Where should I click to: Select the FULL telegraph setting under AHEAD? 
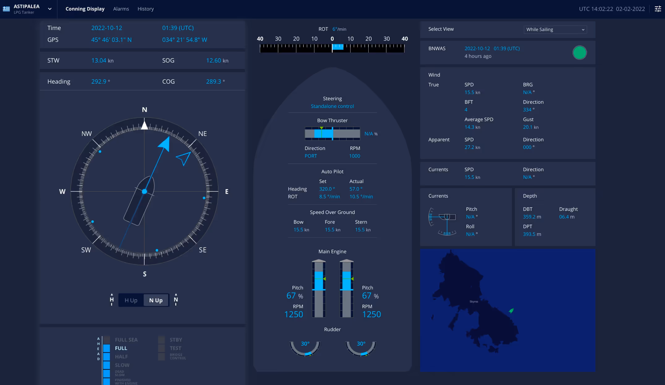coord(107,348)
